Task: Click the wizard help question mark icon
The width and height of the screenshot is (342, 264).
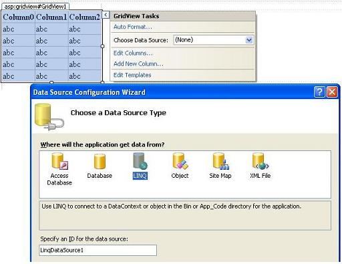Action: pyautogui.click(x=319, y=92)
